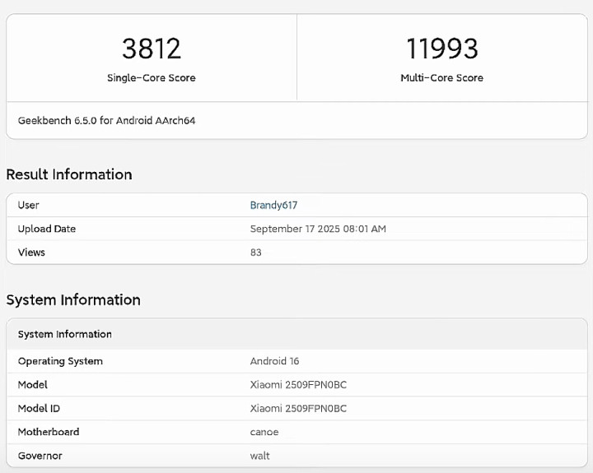Open the Brandy617 user profile link
Viewport: 593px width, 473px height.
click(x=273, y=205)
